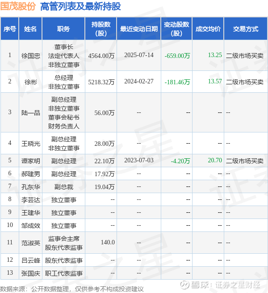Click the heading 高管列表及最新持股

80,6
